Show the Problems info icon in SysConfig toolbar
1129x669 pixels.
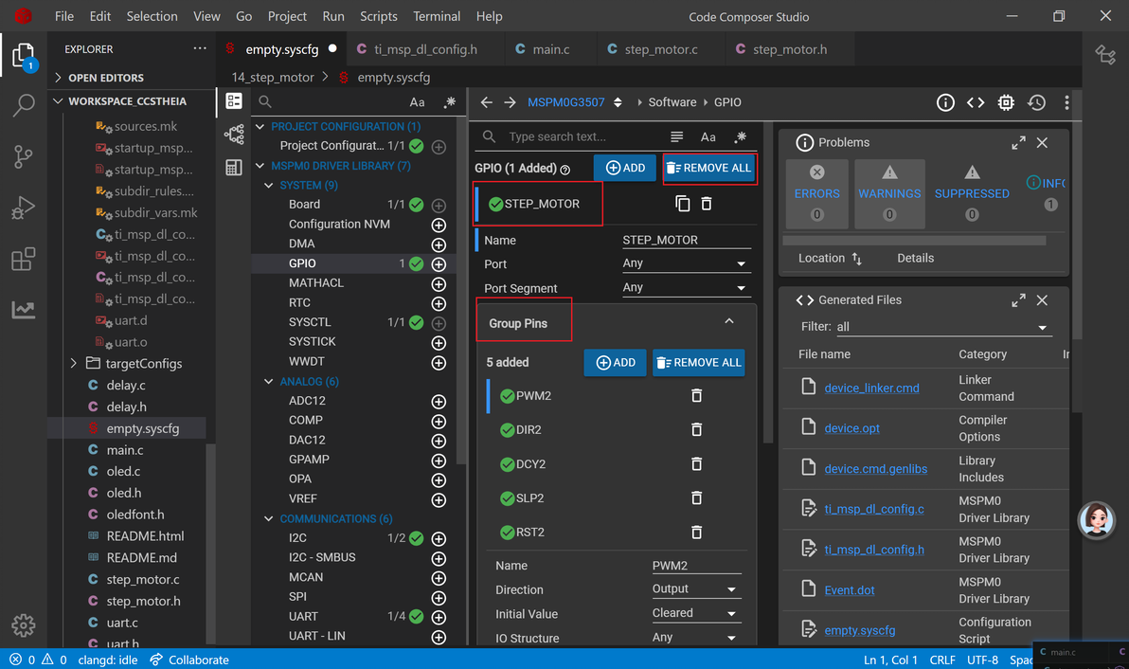point(945,102)
